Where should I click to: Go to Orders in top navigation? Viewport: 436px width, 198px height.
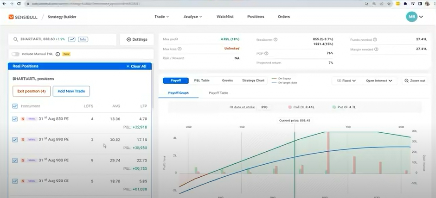pyautogui.click(x=283, y=17)
